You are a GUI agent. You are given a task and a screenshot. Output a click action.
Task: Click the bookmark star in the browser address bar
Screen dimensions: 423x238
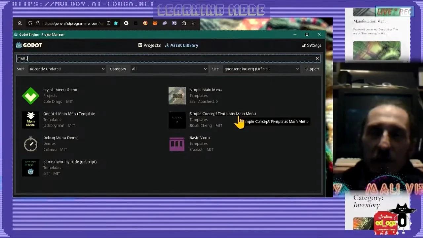(116, 23)
